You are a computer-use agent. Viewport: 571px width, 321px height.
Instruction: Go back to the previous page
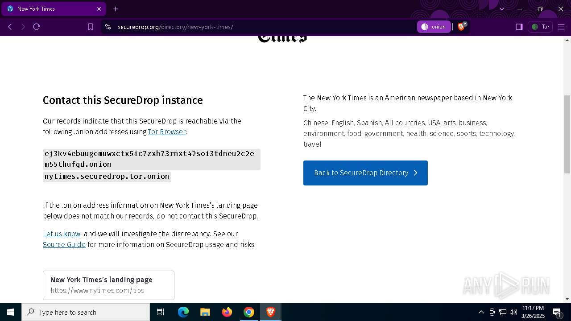click(x=10, y=27)
